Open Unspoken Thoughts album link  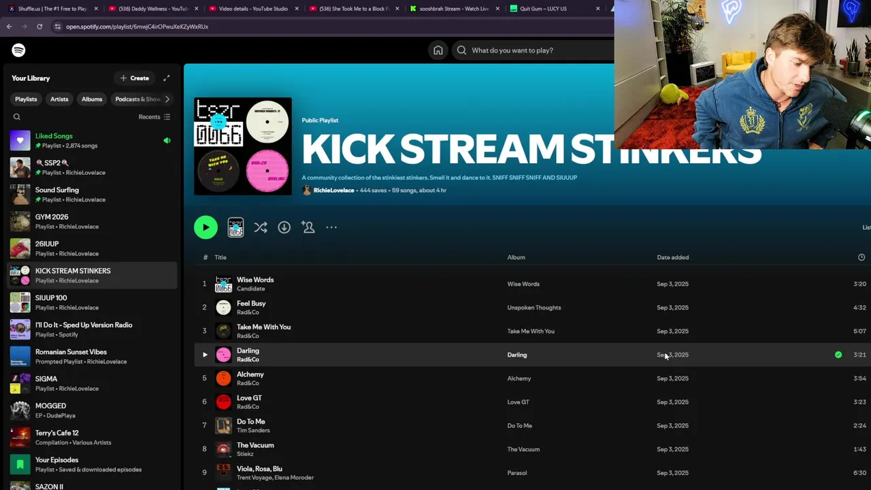tap(533, 308)
